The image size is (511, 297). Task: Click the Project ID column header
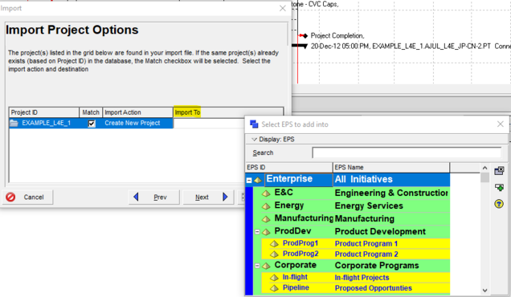(44, 112)
